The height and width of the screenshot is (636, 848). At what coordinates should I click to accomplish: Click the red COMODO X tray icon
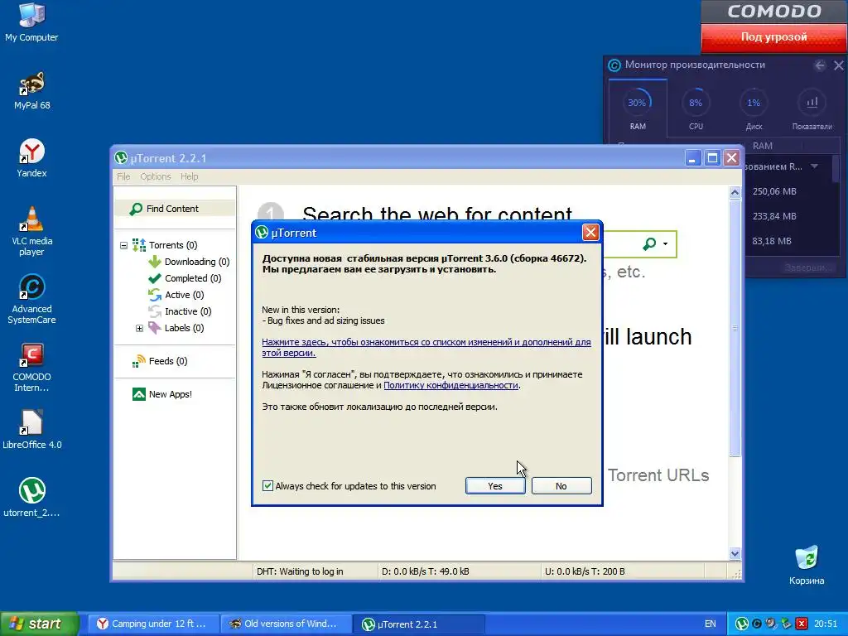tap(801, 624)
